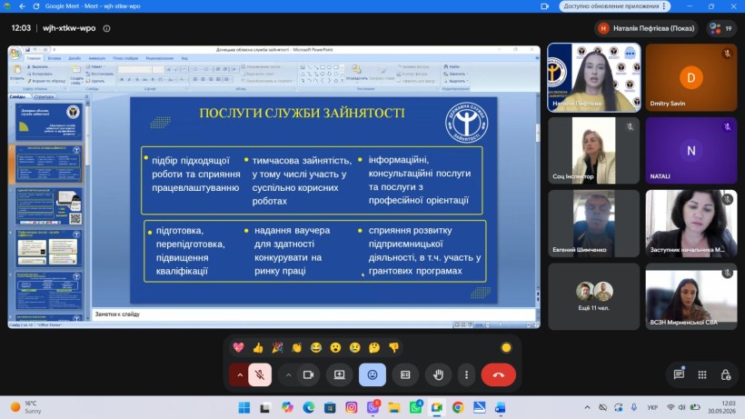Send the thumbs up reaction
The width and height of the screenshot is (745, 419).
point(258,348)
